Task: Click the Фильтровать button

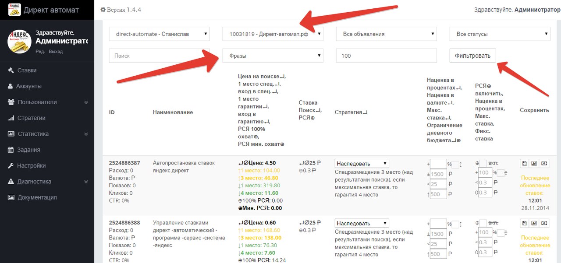Action: pyautogui.click(x=472, y=56)
